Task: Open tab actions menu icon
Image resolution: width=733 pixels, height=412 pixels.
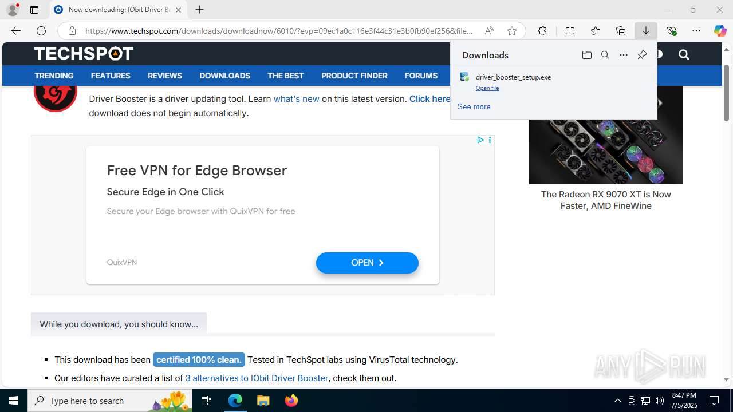Action: 34,10
